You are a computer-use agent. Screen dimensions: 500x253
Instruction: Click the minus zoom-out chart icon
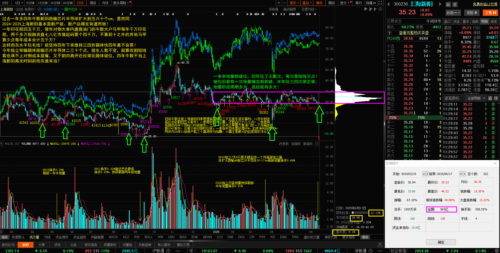click(x=285, y=3)
